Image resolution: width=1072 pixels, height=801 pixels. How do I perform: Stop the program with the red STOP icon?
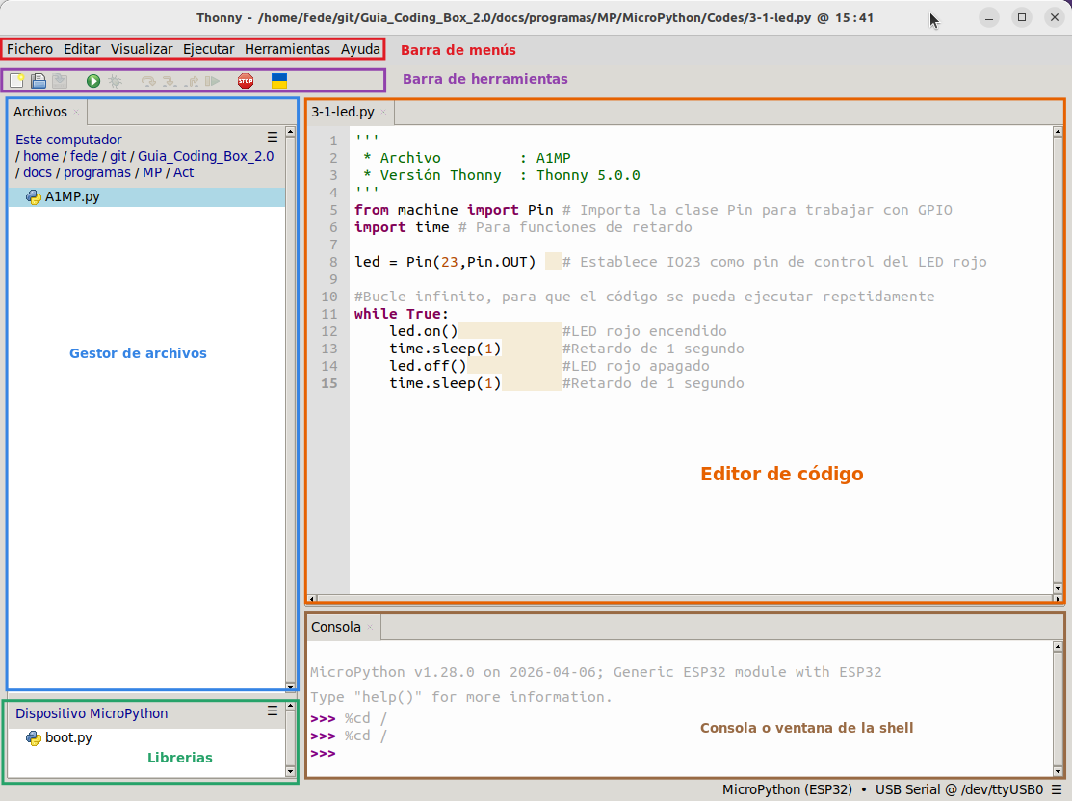246,81
